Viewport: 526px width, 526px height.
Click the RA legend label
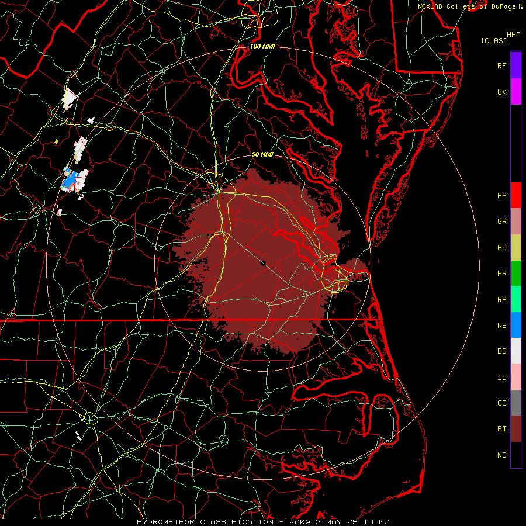tap(502, 300)
